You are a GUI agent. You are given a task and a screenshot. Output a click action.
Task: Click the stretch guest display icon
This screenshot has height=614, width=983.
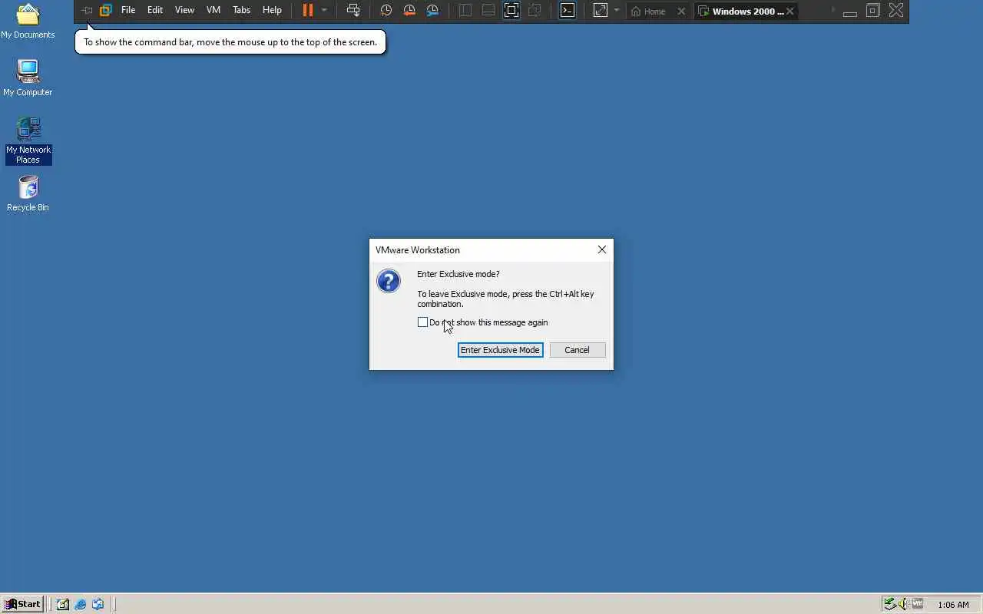[x=601, y=11]
